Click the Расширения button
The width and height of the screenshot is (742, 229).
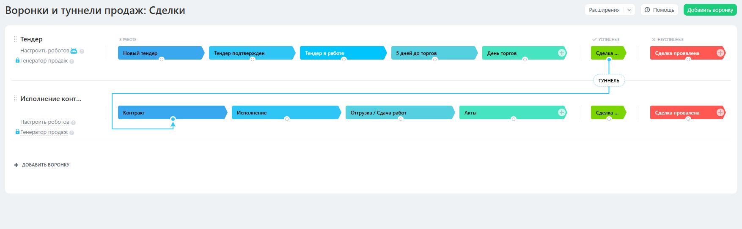pyautogui.click(x=604, y=10)
